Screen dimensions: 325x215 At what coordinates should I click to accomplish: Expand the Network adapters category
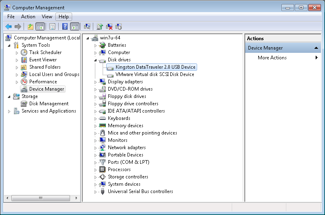[x=96, y=148]
